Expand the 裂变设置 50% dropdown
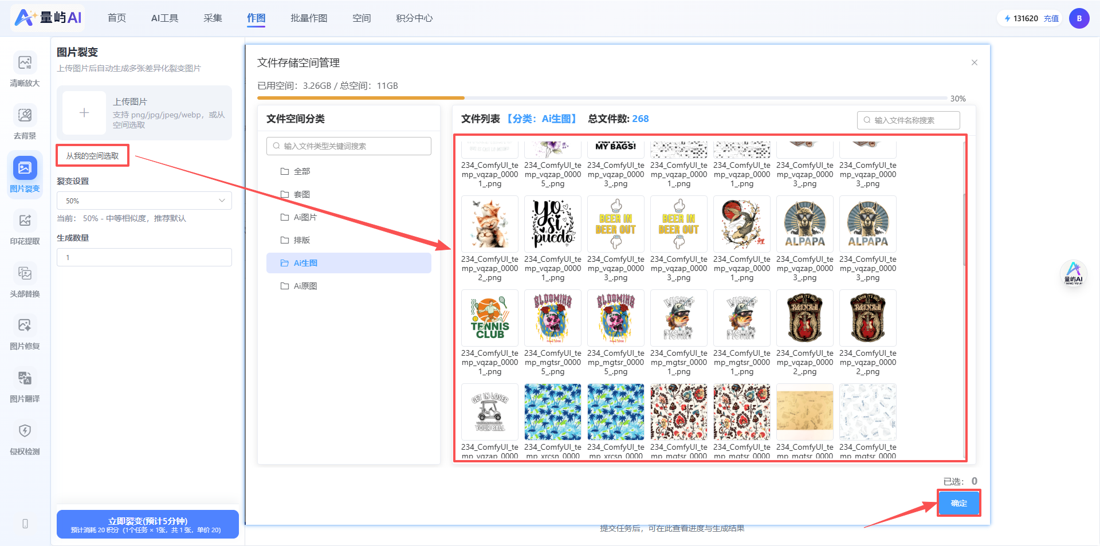 pyautogui.click(x=144, y=201)
